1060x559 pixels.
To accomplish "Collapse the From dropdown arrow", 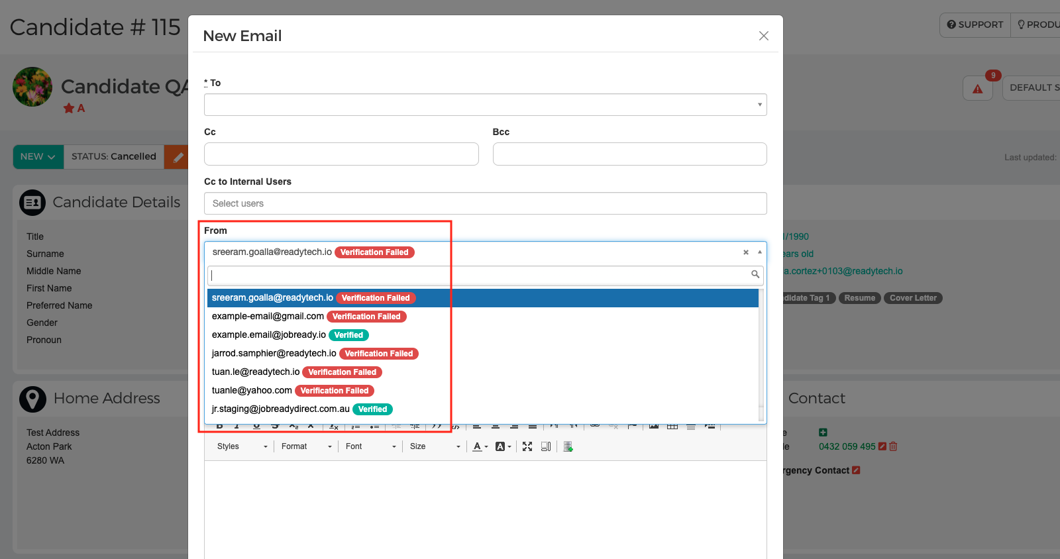I will 760,252.
